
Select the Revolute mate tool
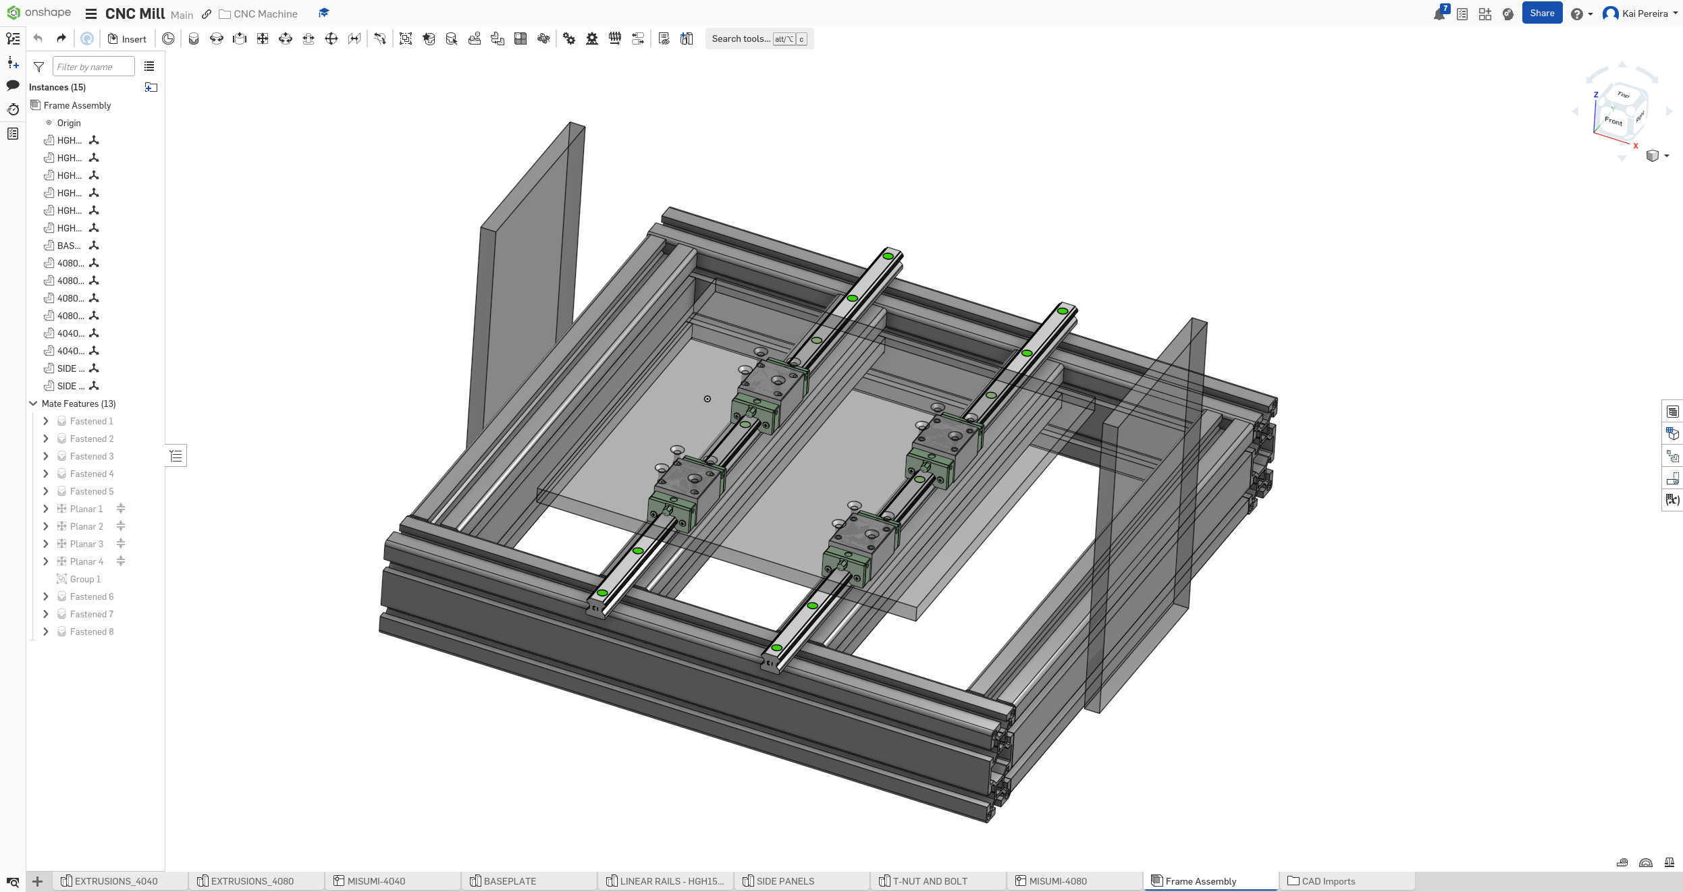click(217, 38)
